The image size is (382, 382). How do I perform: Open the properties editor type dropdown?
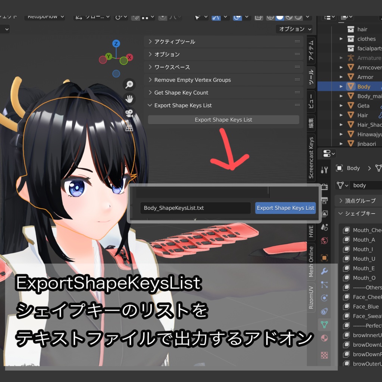329,154
